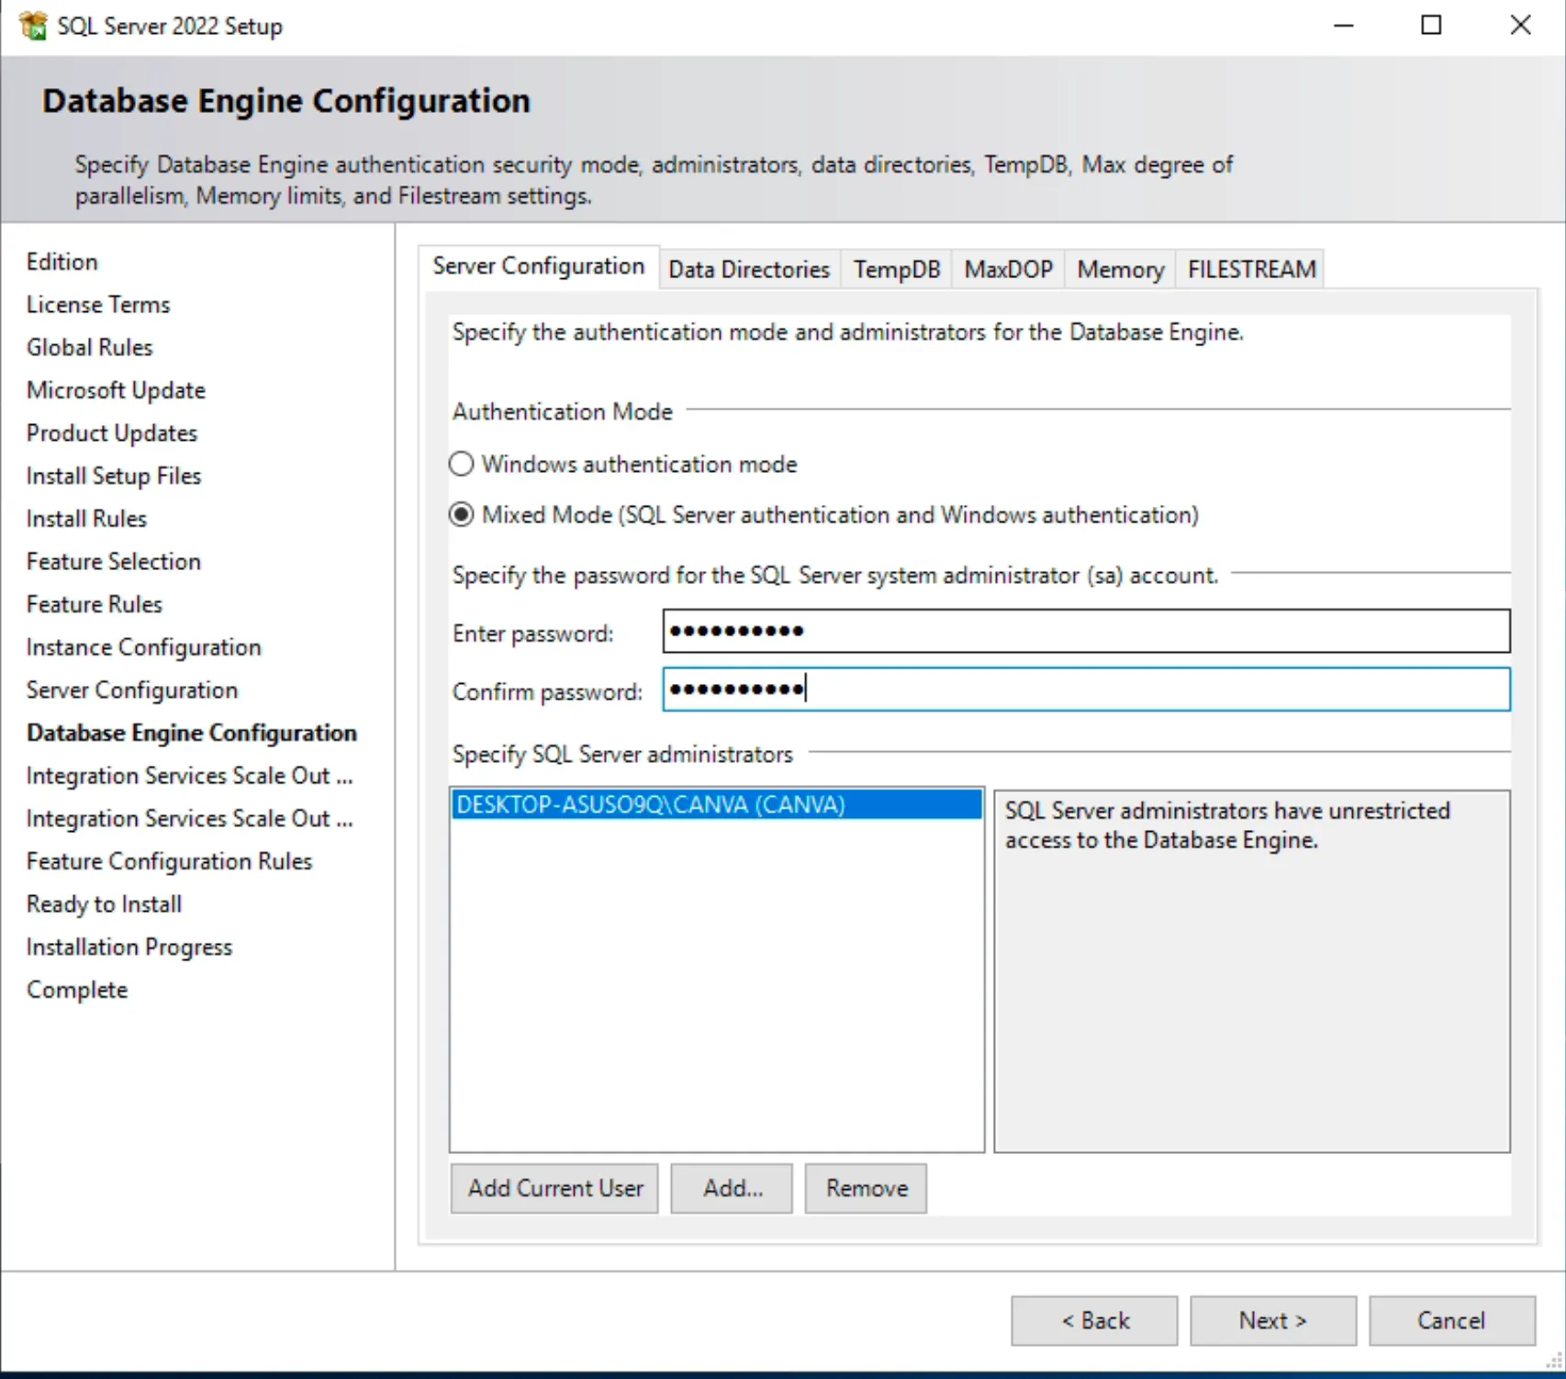This screenshot has width=1566, height=1379.
Task: Click the License Terms step
Action: point(98,305)
